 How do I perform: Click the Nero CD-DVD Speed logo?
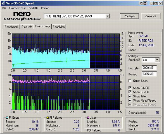(x=22, y=16)
